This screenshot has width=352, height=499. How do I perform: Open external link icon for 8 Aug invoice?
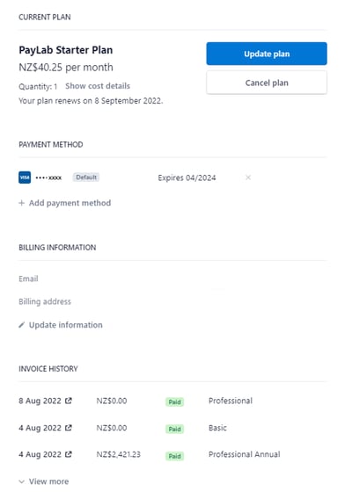pyautogui.click(x=69, y=401)
